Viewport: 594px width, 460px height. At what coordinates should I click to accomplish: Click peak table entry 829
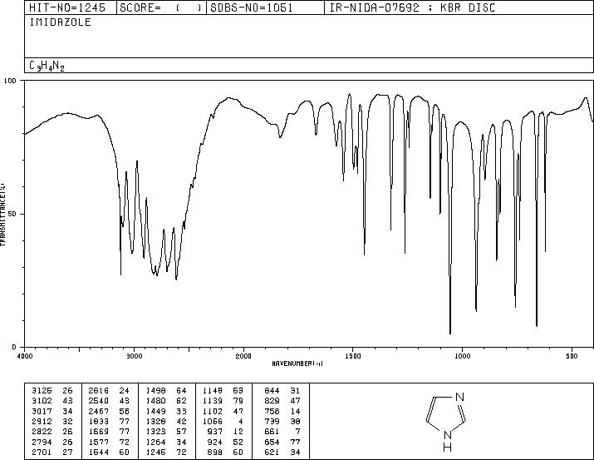[x=272, y=401]
